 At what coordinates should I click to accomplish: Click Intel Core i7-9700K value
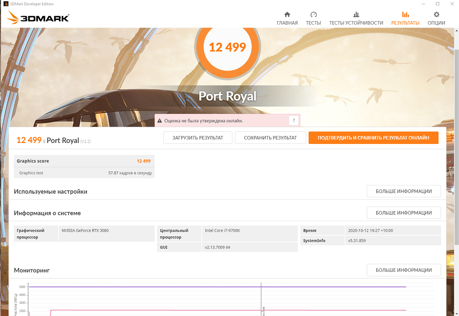[x=222, y=231]
